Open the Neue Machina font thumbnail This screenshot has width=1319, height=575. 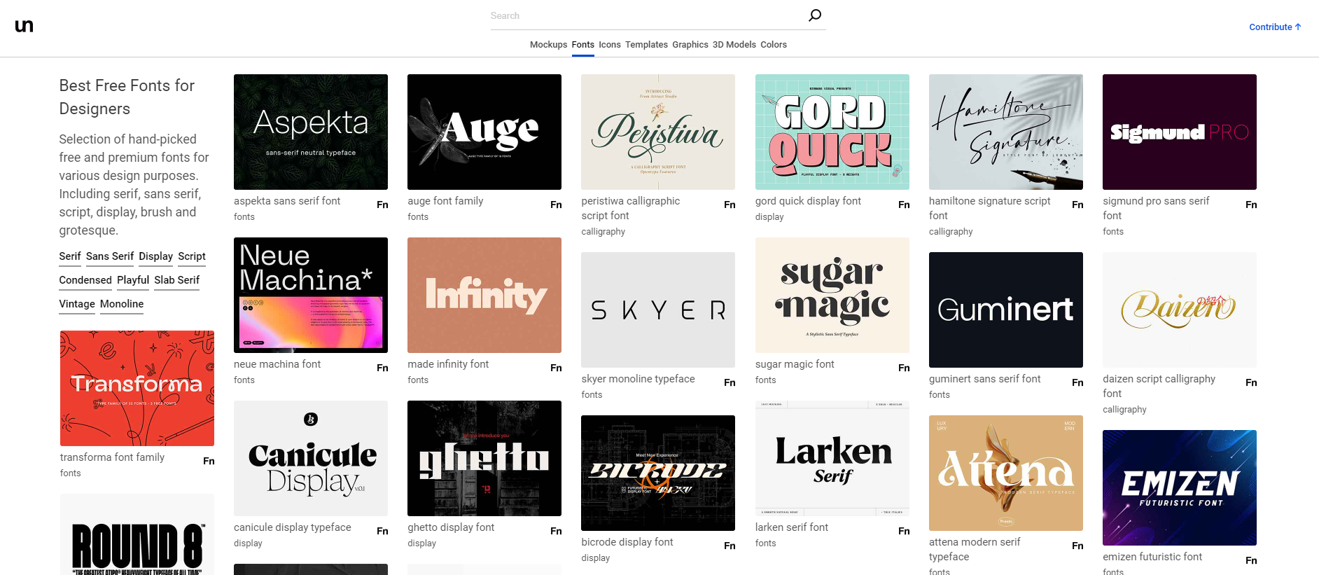tap(311, 295)
